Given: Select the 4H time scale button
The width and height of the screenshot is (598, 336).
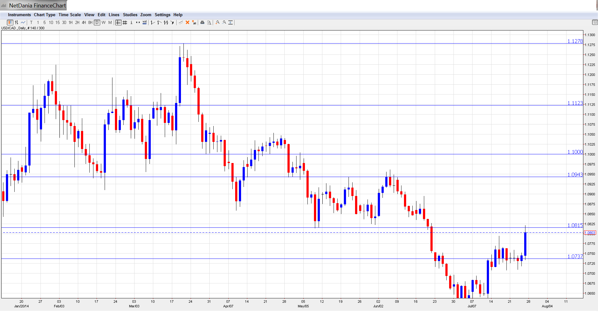Looking at the screenshot, I should coord(84,22).
